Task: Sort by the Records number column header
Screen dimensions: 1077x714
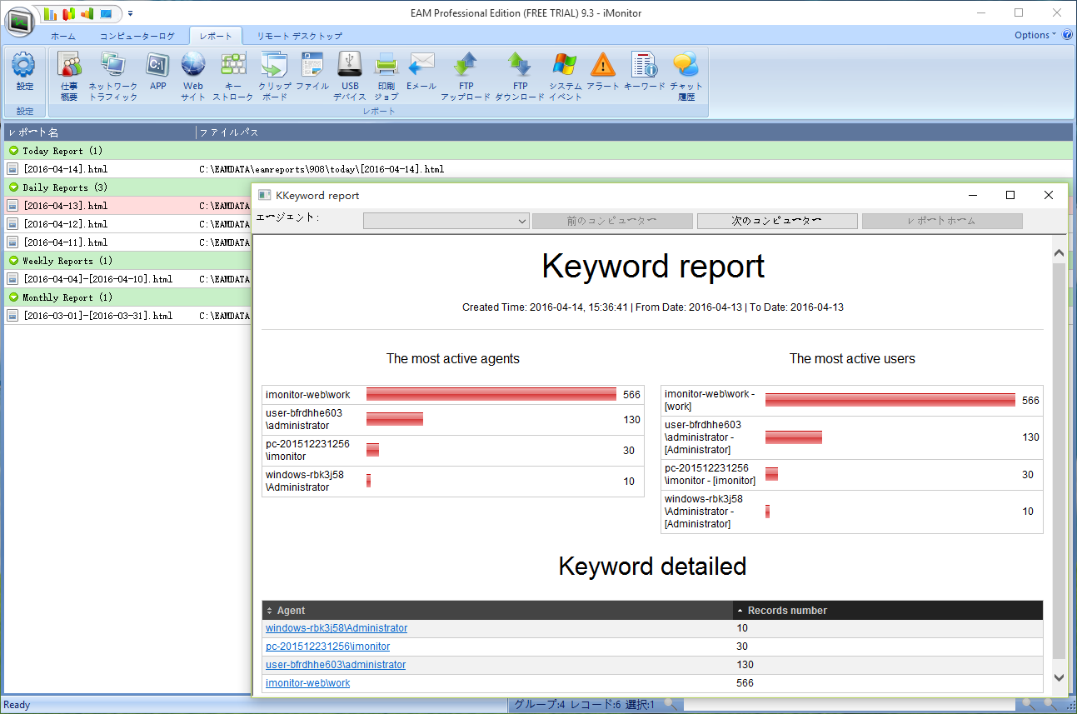Action: [x=787, y=611]
